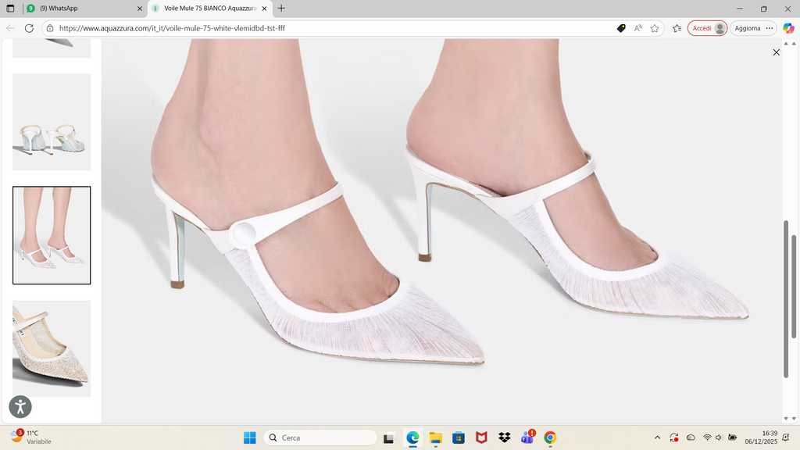Open a new browser tab
This screenshot has height=450, width=800.
click(x=281, y=8)
